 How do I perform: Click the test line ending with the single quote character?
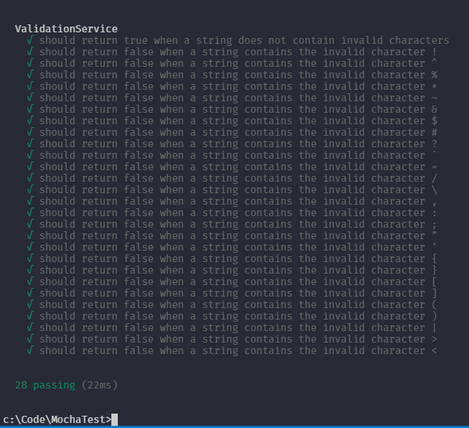point(232,247)
